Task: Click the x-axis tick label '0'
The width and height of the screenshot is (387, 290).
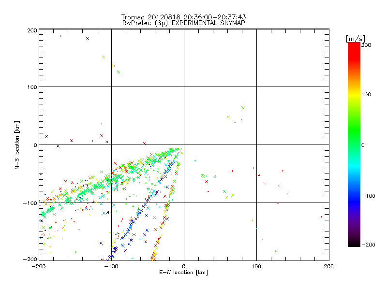Action: pos(184,266)
